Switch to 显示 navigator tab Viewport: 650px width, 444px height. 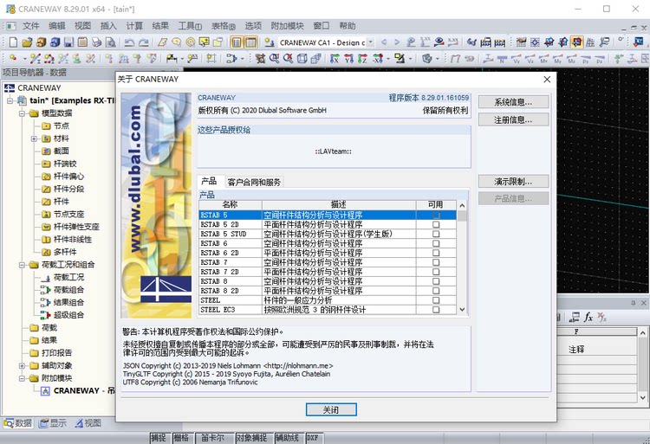(x=53, y=423)
